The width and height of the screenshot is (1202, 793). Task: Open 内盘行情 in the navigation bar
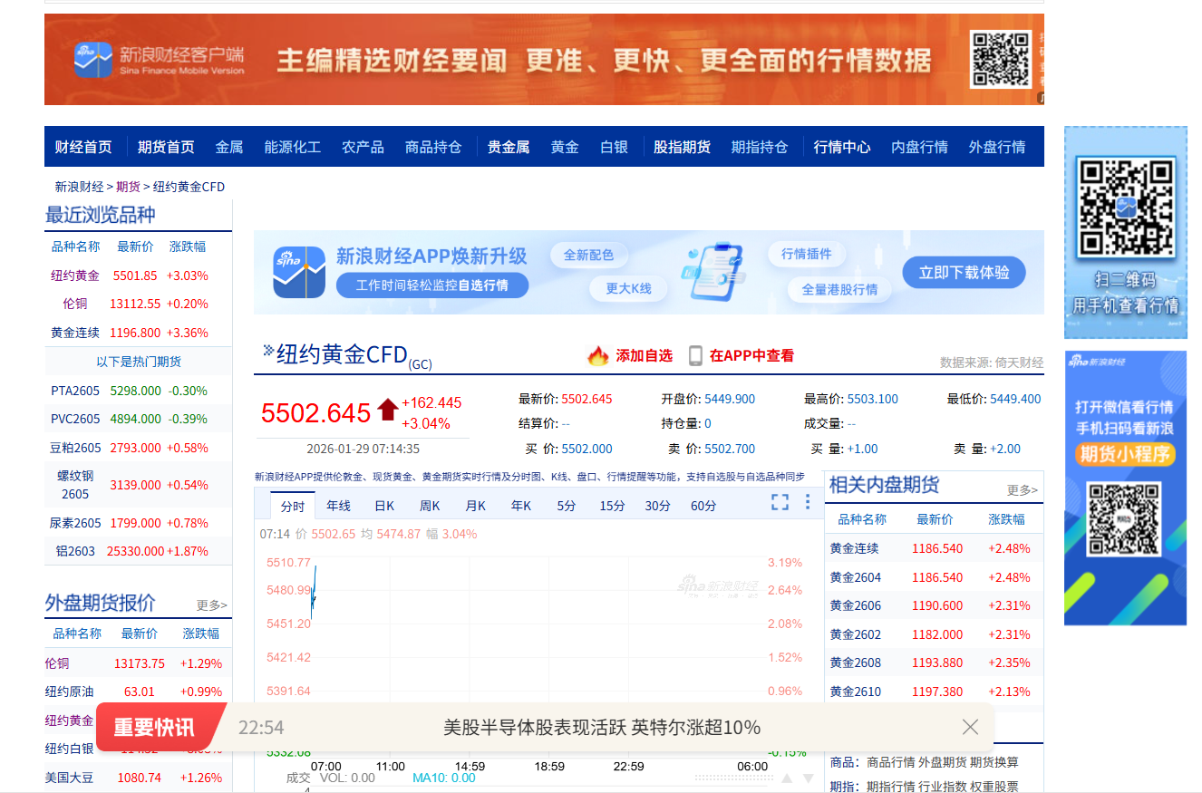click(919, 147)
